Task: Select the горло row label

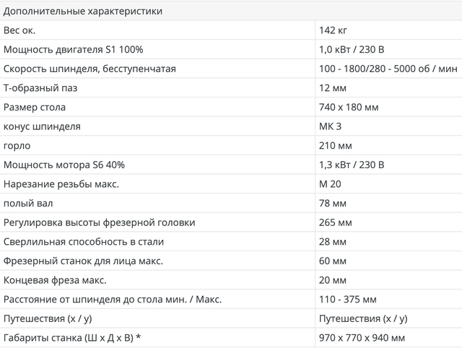Action: 17,146
